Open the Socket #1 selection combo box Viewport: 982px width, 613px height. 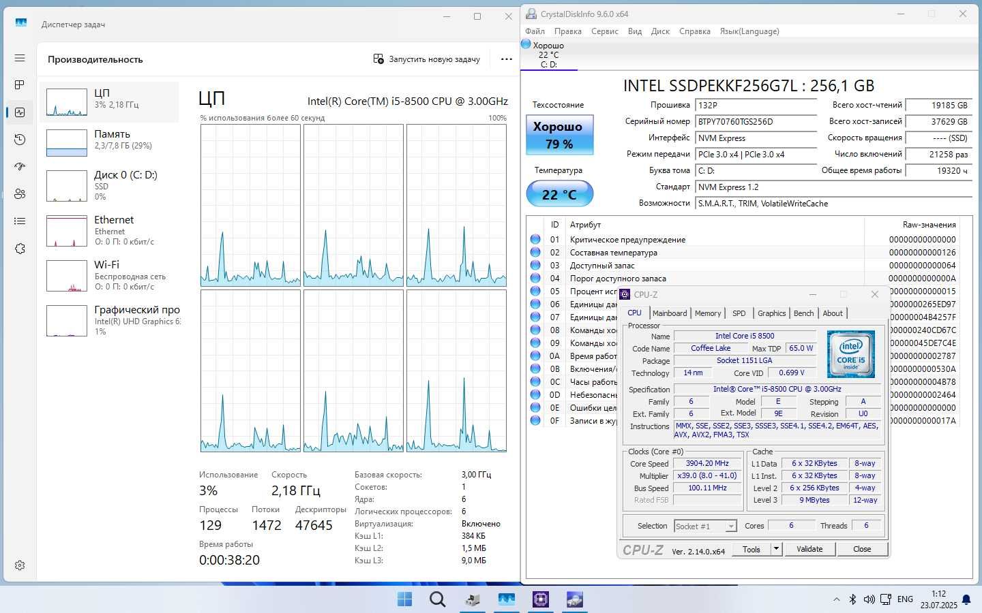(705, 526)
